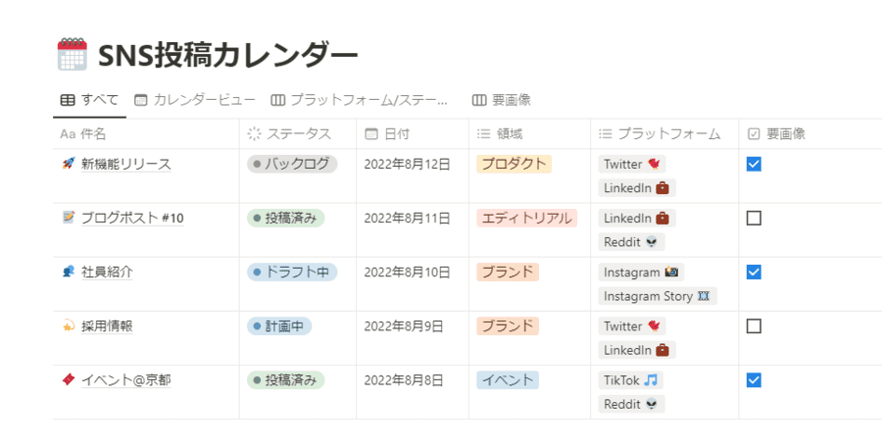The width and height of the screenshot is (882, 447).
Task: Click Twitter tag in 新機能リリース row
Action: click(x=632, y=164)
